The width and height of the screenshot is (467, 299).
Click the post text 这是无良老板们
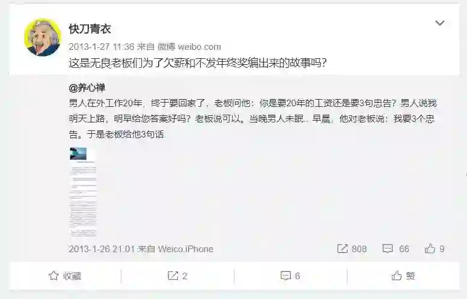pos(198,63)
